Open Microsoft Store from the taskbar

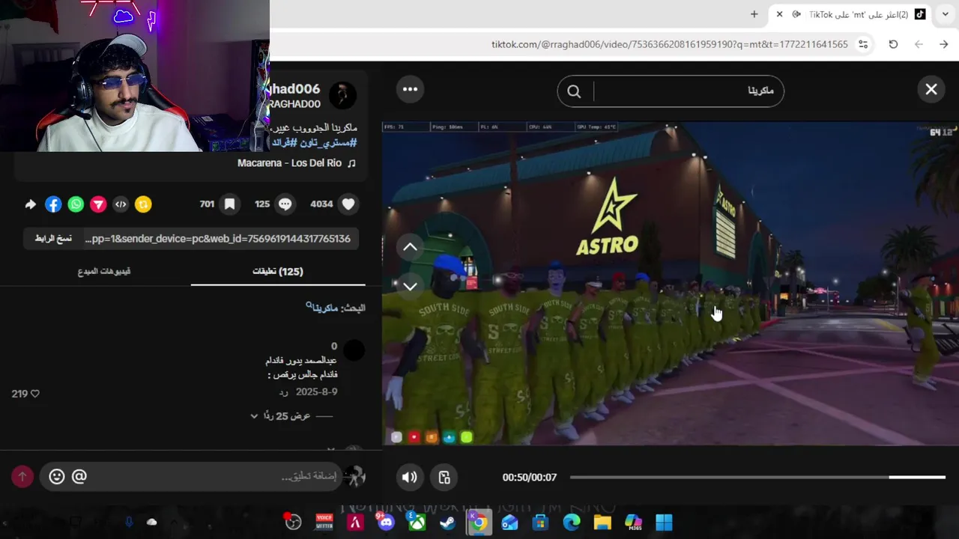click(x=540, y=522)
